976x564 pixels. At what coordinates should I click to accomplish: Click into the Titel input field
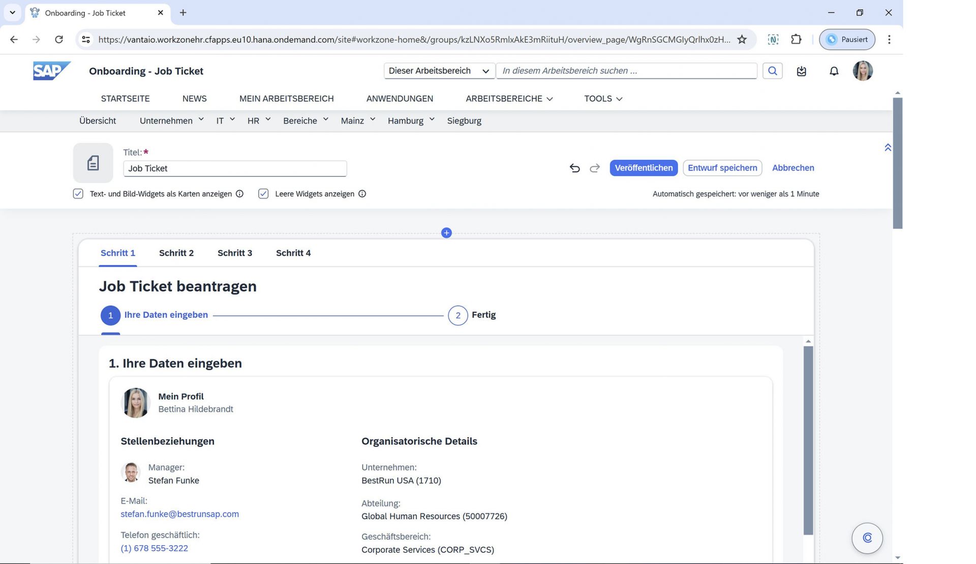(x=235, y=169)
